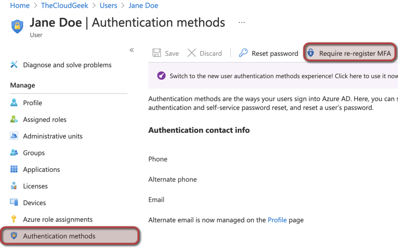398x250 pixels.
Task: Click the Discard X icon
Action: tap(192, 53)
